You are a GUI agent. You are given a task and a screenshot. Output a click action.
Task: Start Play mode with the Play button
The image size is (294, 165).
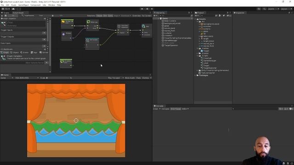tap(142, 9)
